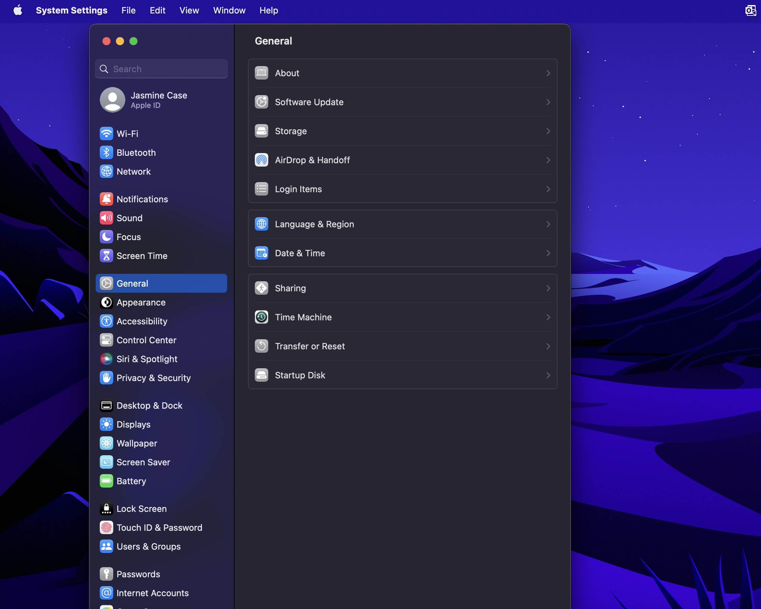The height and width of the screenshot is (609, 761).
Task: Click the "Language & Region" label
Action: pos(314,224)
